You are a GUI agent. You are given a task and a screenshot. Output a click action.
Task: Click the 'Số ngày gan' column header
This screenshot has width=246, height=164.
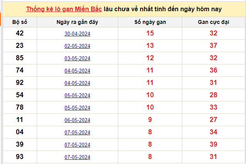(x=150, y=22)
